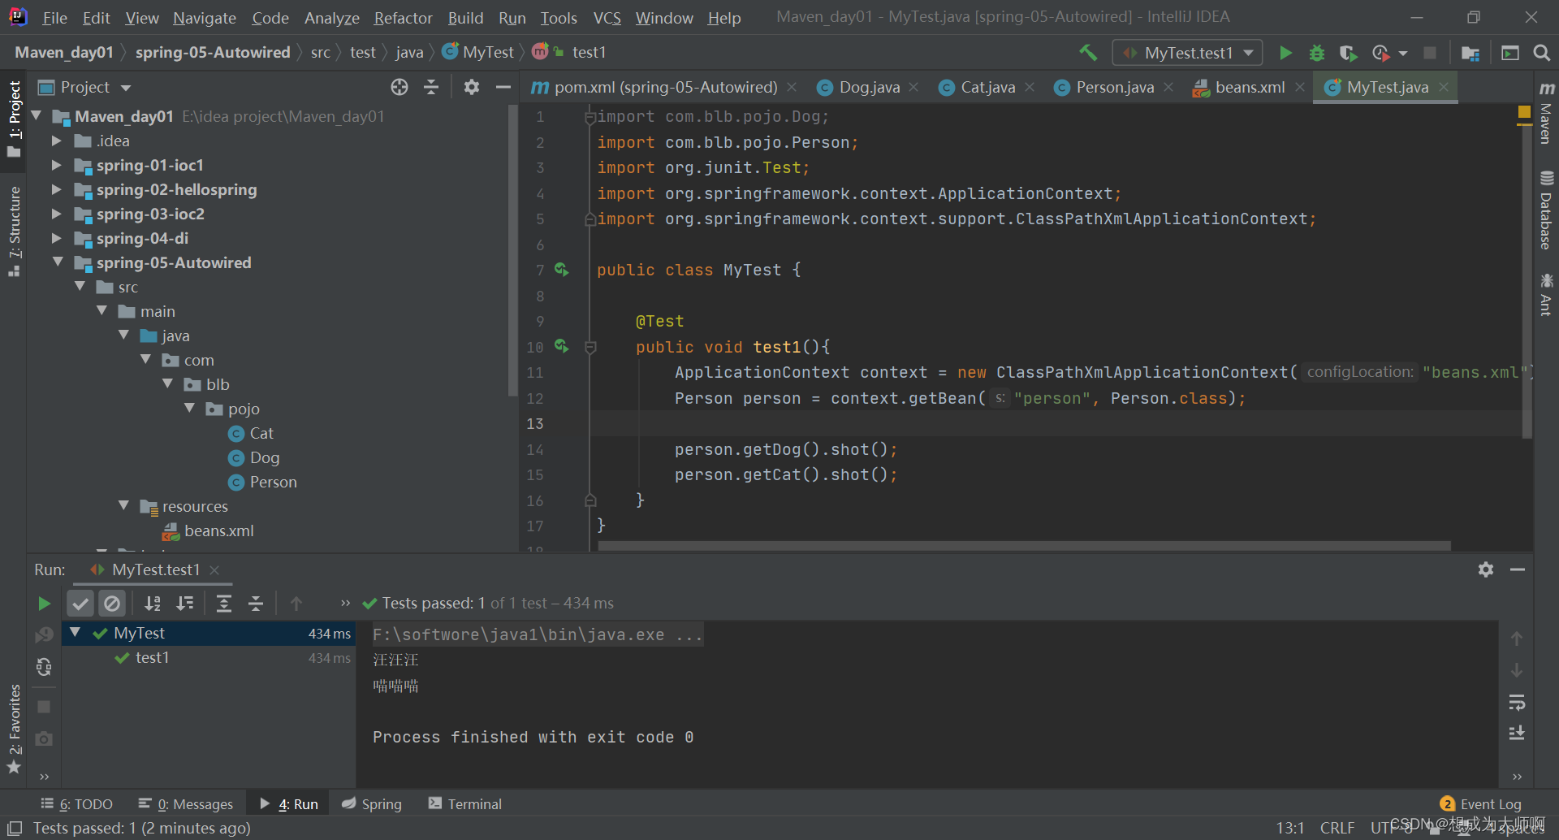1559x840 pixels.
Task: Click the Build project hammer icon
Action: click(x=1088, y=53)
